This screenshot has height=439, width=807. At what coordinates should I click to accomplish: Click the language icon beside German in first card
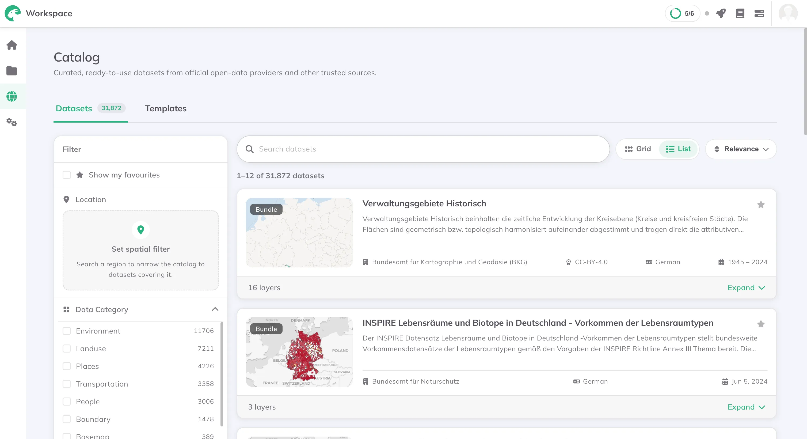[x=649, y=262]
